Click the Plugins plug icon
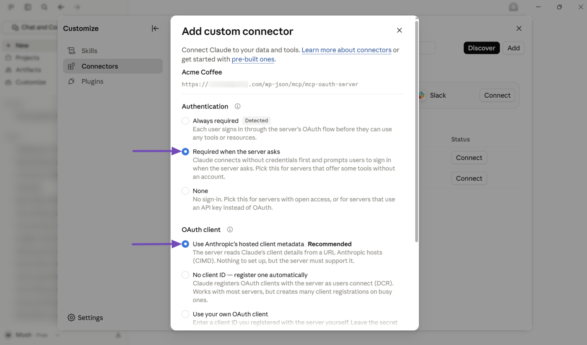This screenshot has height=345, width=587. [71, 81]
